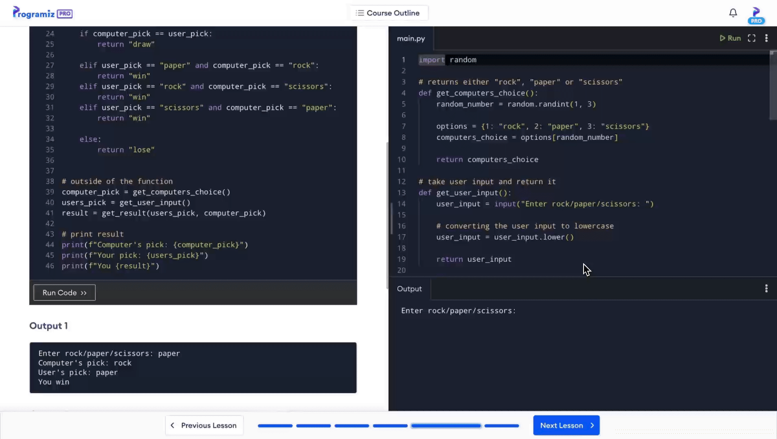Jump to the third lesson progress segment

[x=352, y=426]
